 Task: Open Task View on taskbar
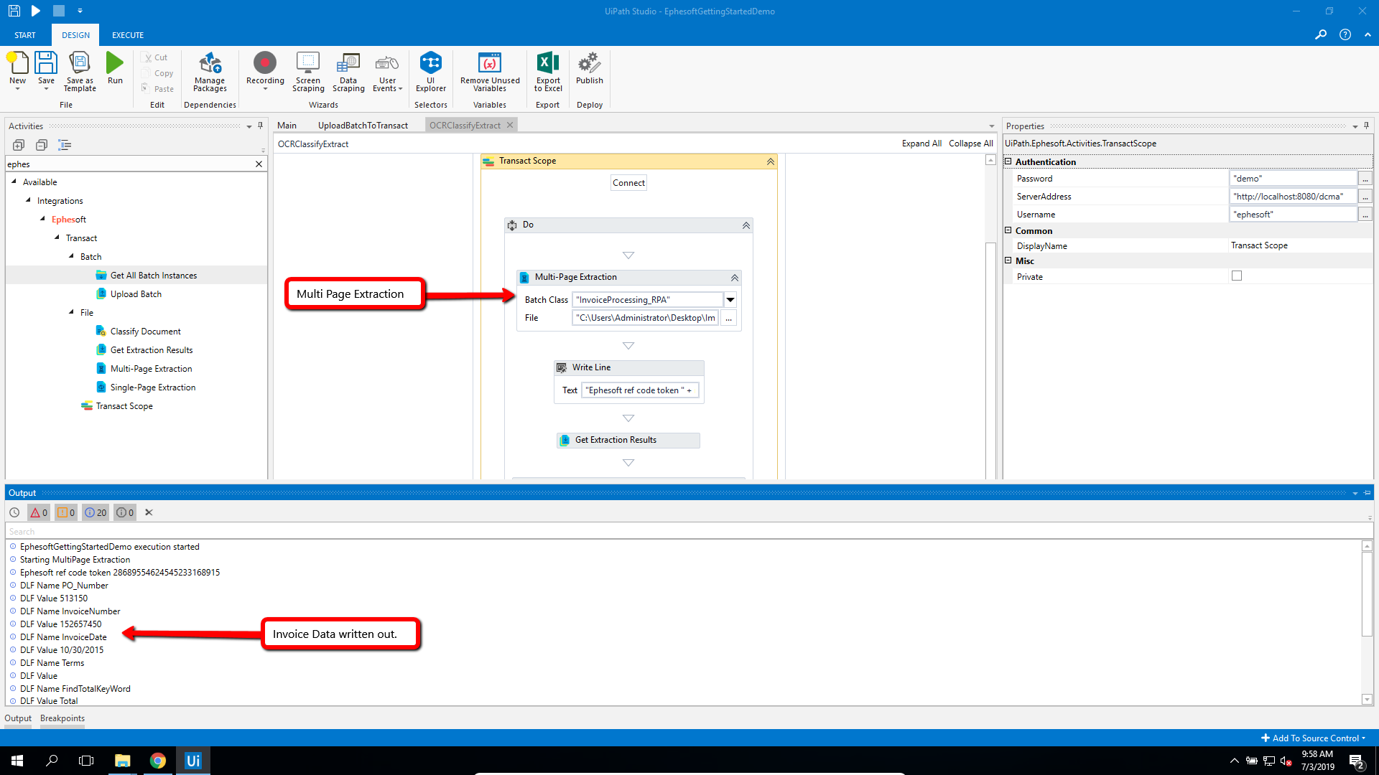(x=86, y=761)
